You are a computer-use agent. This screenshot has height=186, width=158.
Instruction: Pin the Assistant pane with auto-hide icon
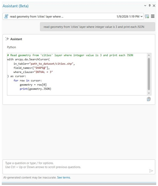pos(150,6)
